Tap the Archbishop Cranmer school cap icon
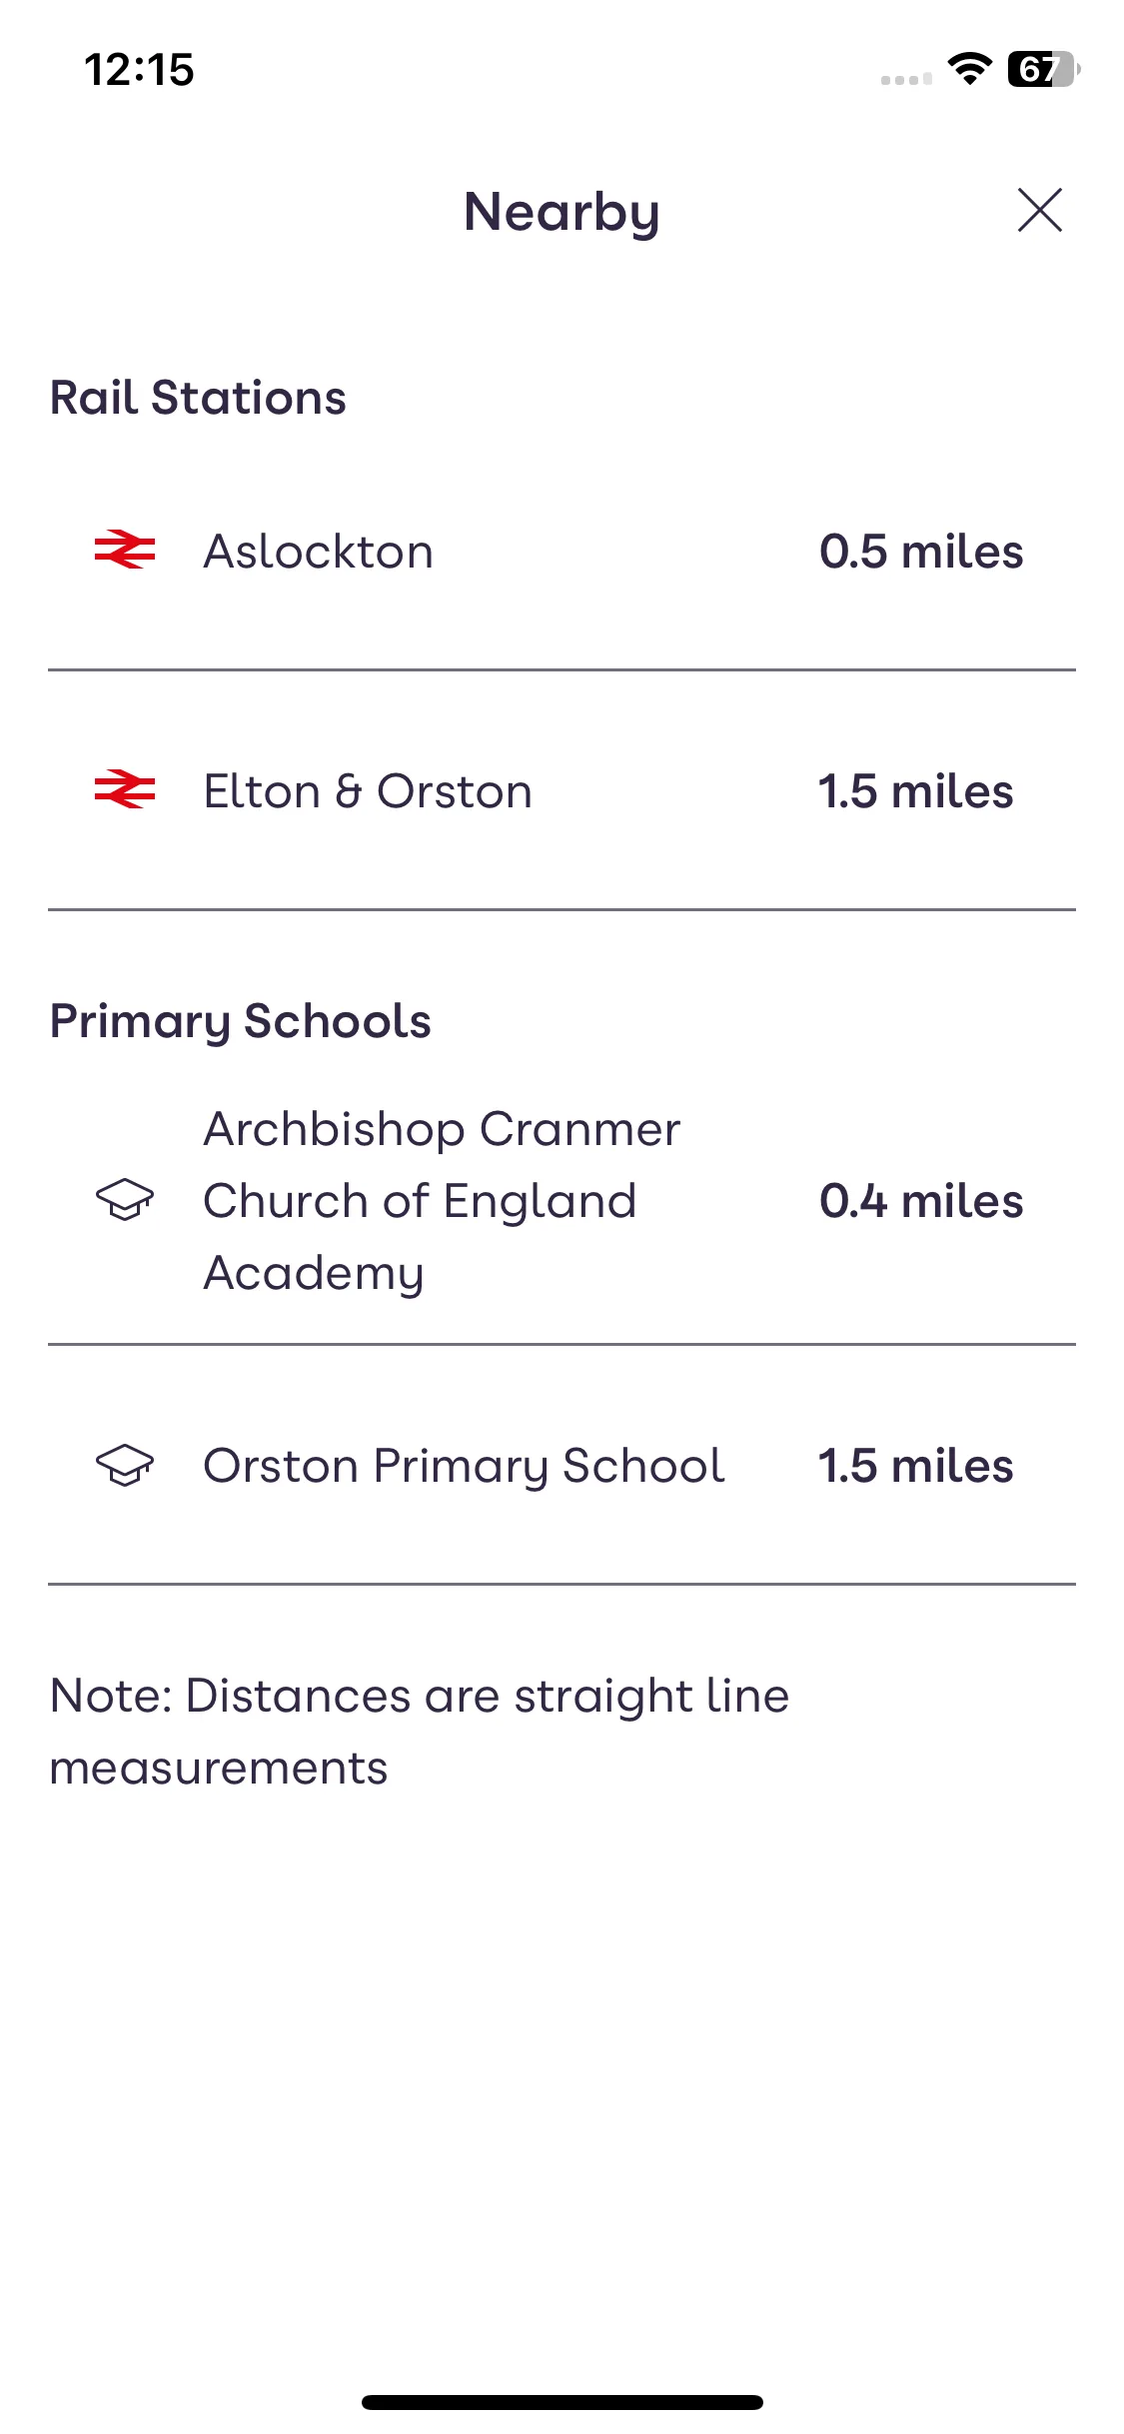The height and width of the screenshot is (2434, 1124). [125, 1199]
